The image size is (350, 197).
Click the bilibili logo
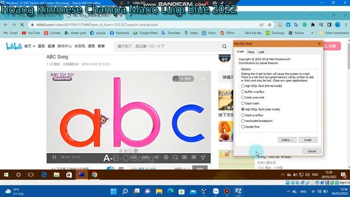pos(14,46)
